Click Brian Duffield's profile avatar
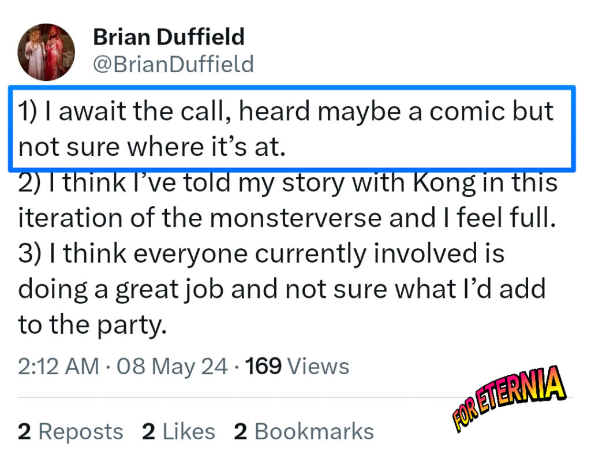591x459 pixels. coord(46,52)
